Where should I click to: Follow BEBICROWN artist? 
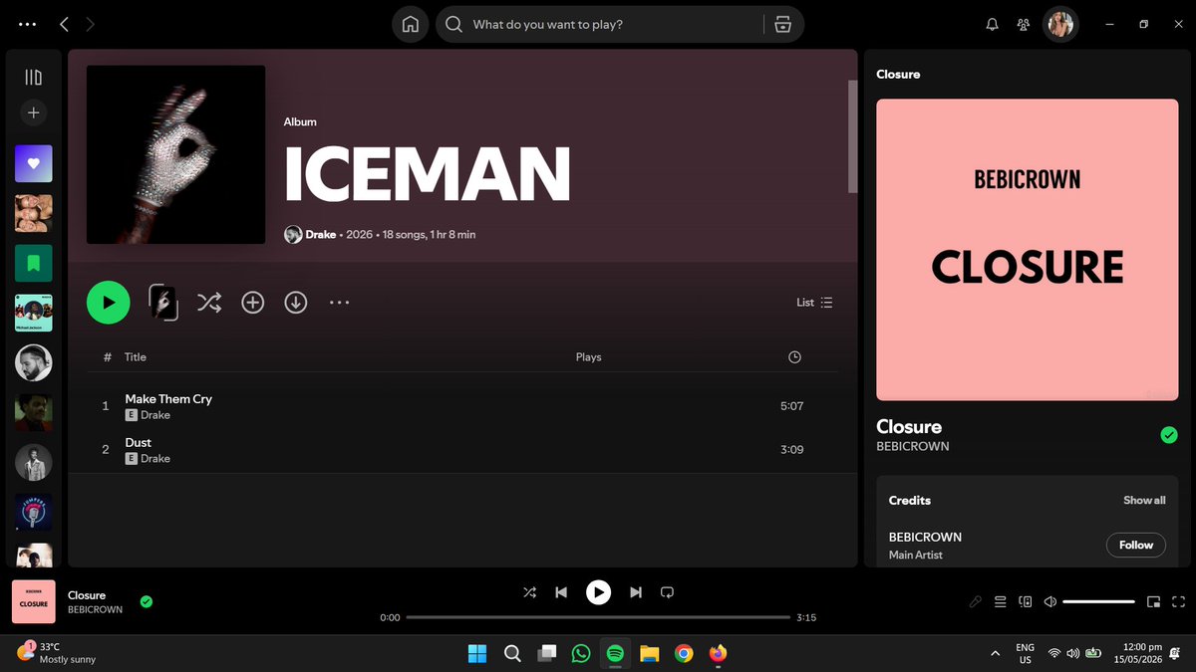coord(1136,546)
